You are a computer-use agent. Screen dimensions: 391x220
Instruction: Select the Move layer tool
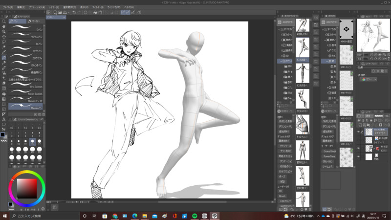tap(4, 37)
